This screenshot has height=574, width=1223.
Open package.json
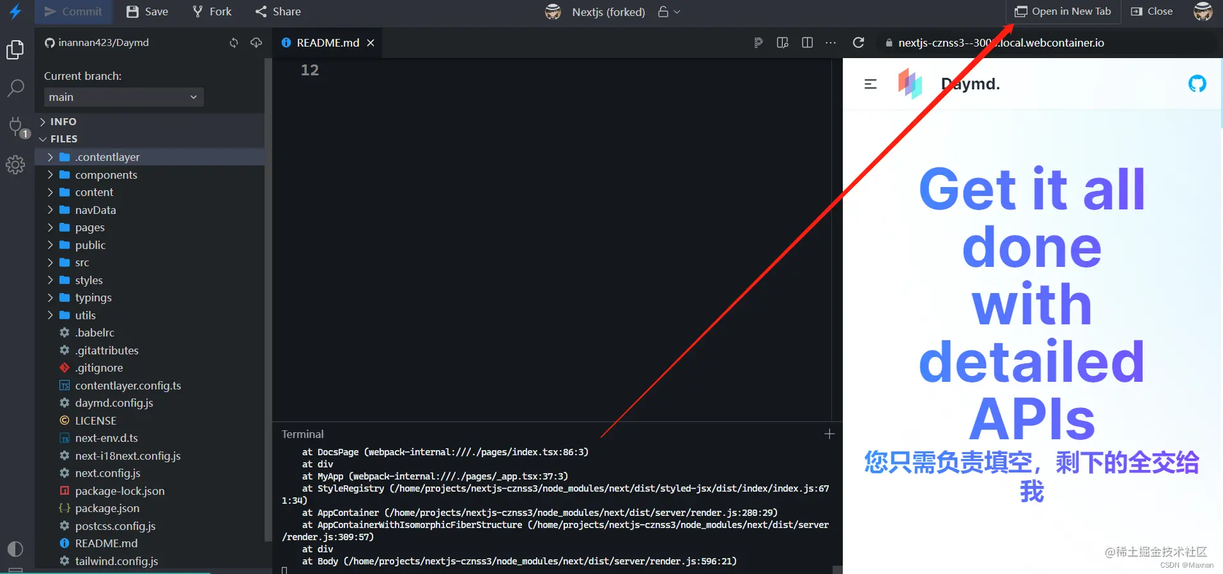coord(150,508)
